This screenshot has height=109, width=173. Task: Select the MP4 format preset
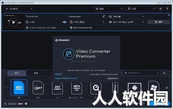[x=19, y=87]
